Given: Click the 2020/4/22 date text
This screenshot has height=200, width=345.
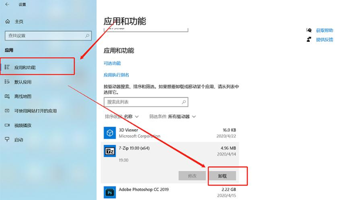Looking at the screenshot, I should click(226, 136).
